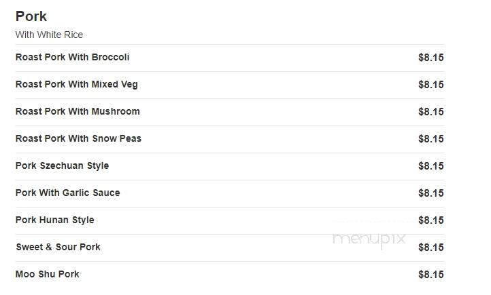
Task: Click price of Roast Pork With Broccoli
Action: (x=431, y=58)
